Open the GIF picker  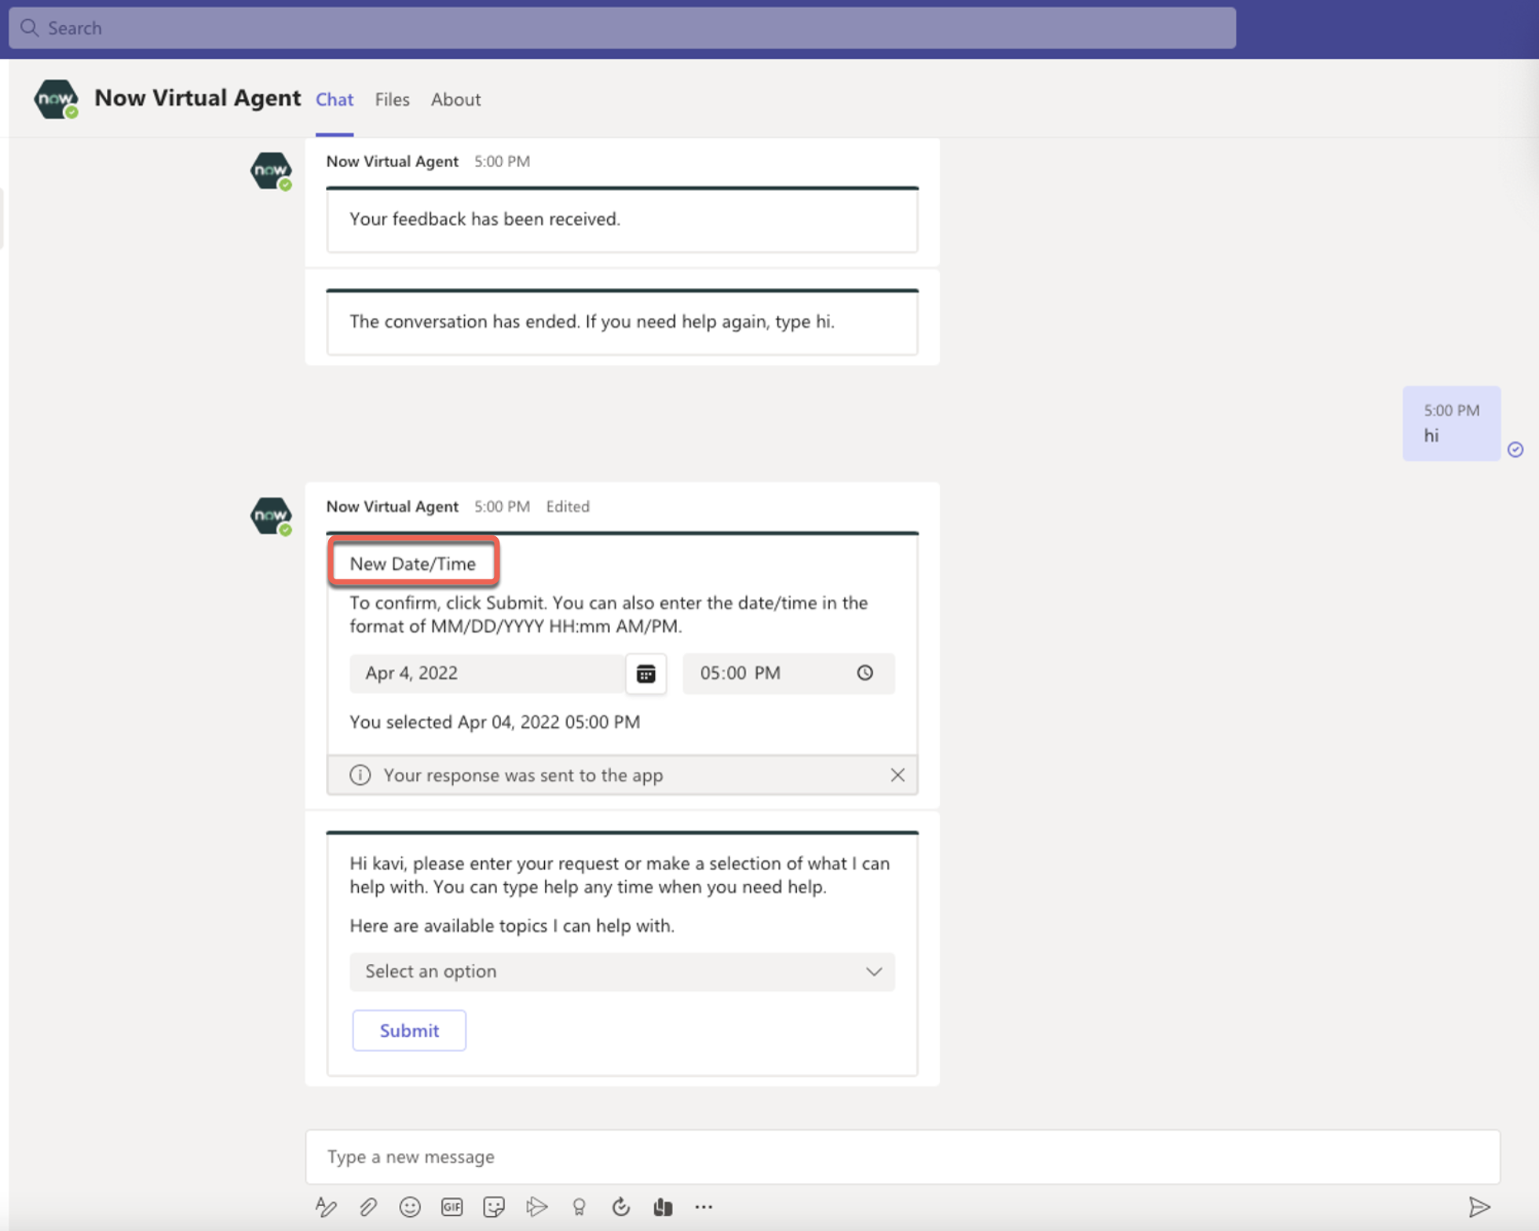pos(452,1207)
